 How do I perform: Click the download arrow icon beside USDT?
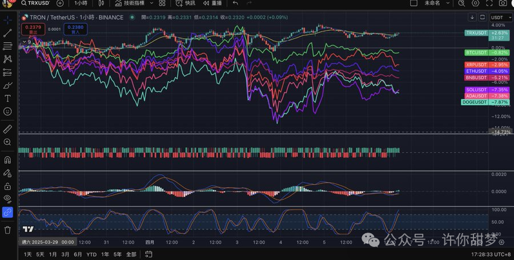[x=472, y=17]
